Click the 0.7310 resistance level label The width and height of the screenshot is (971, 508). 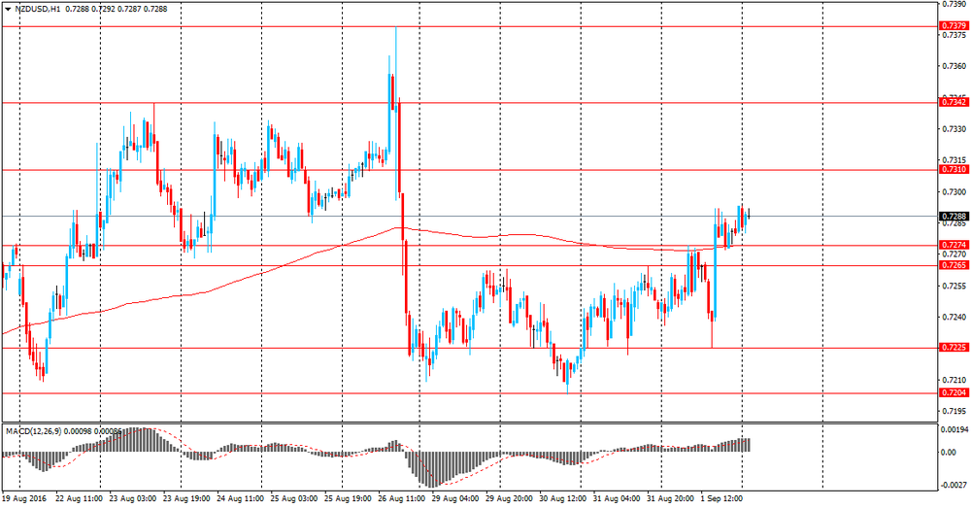click(953, 169)
